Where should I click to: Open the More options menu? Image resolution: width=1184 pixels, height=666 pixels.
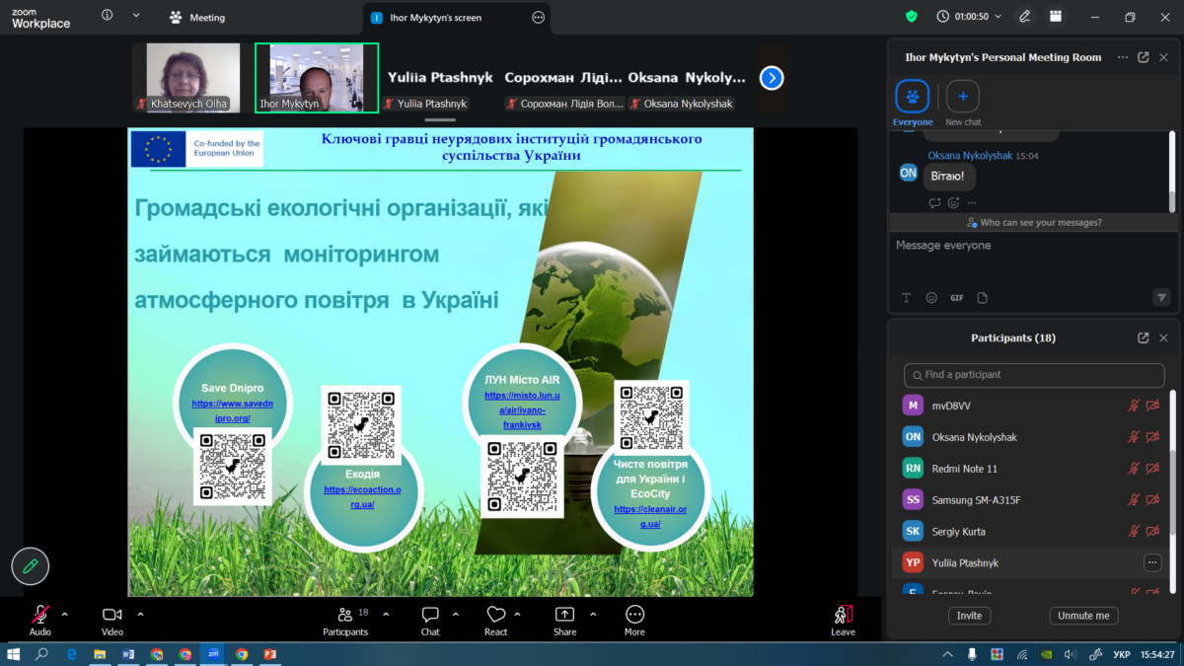634,620
